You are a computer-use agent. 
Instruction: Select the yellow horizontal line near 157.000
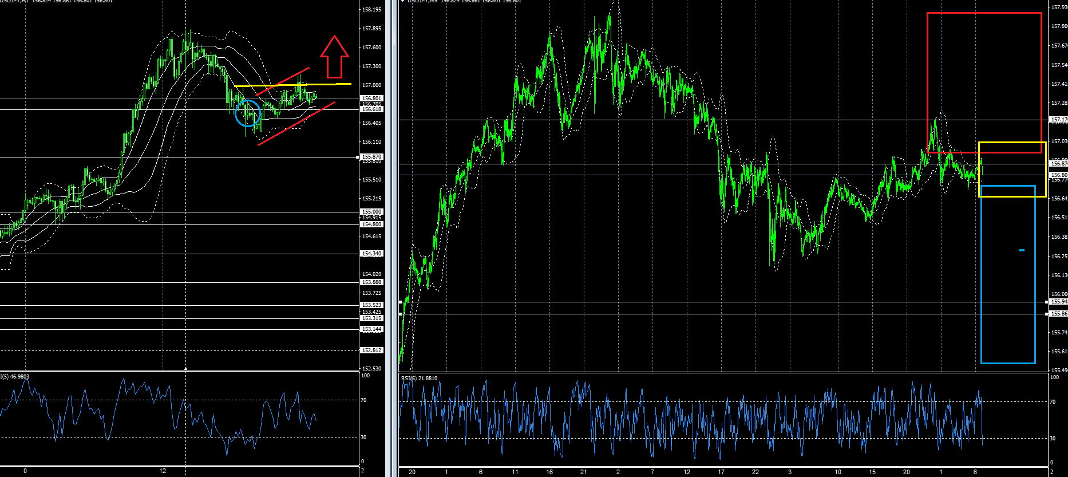[292, 85]
